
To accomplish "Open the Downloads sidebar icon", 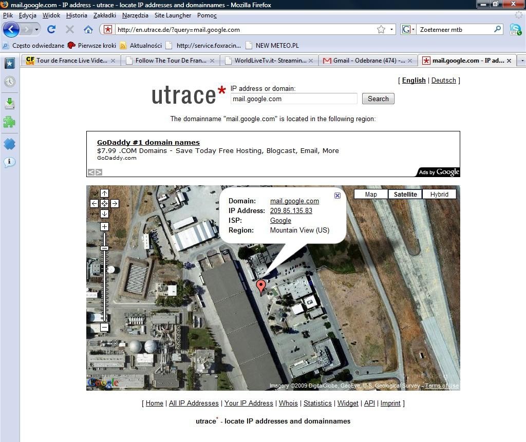I will point(10,104).
